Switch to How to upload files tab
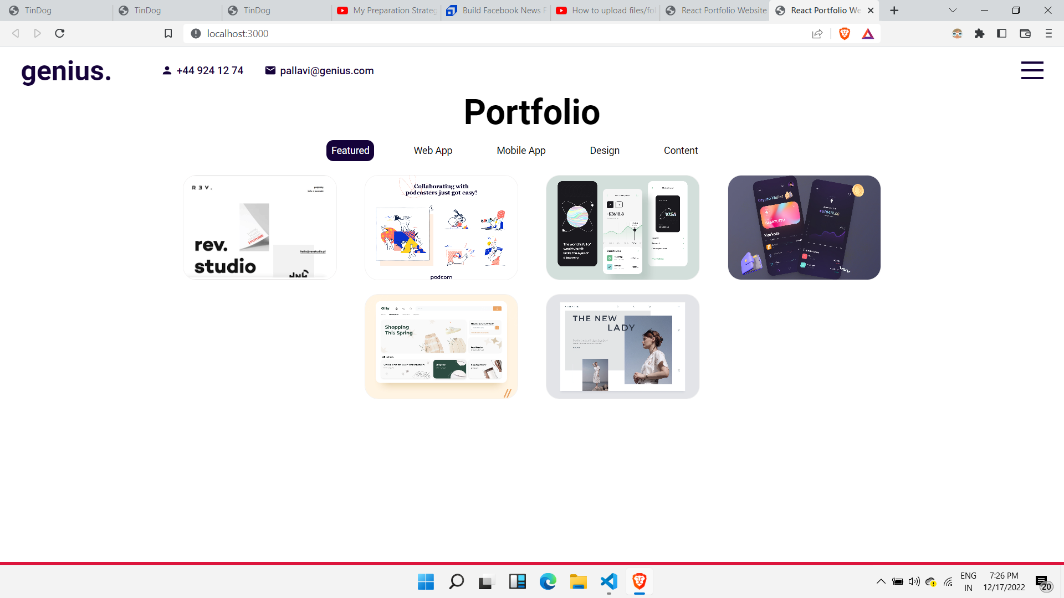Image resolution: width=1064 pixels, height=598 pixels. click(x=605, y=11)
